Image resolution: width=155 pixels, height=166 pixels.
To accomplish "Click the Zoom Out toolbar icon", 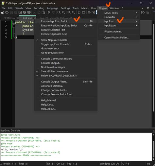I will [x=74, y=12].
